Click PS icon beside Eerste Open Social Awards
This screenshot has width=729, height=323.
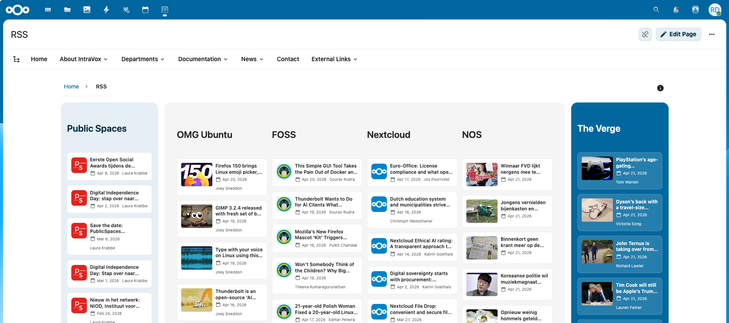[79, 165]
